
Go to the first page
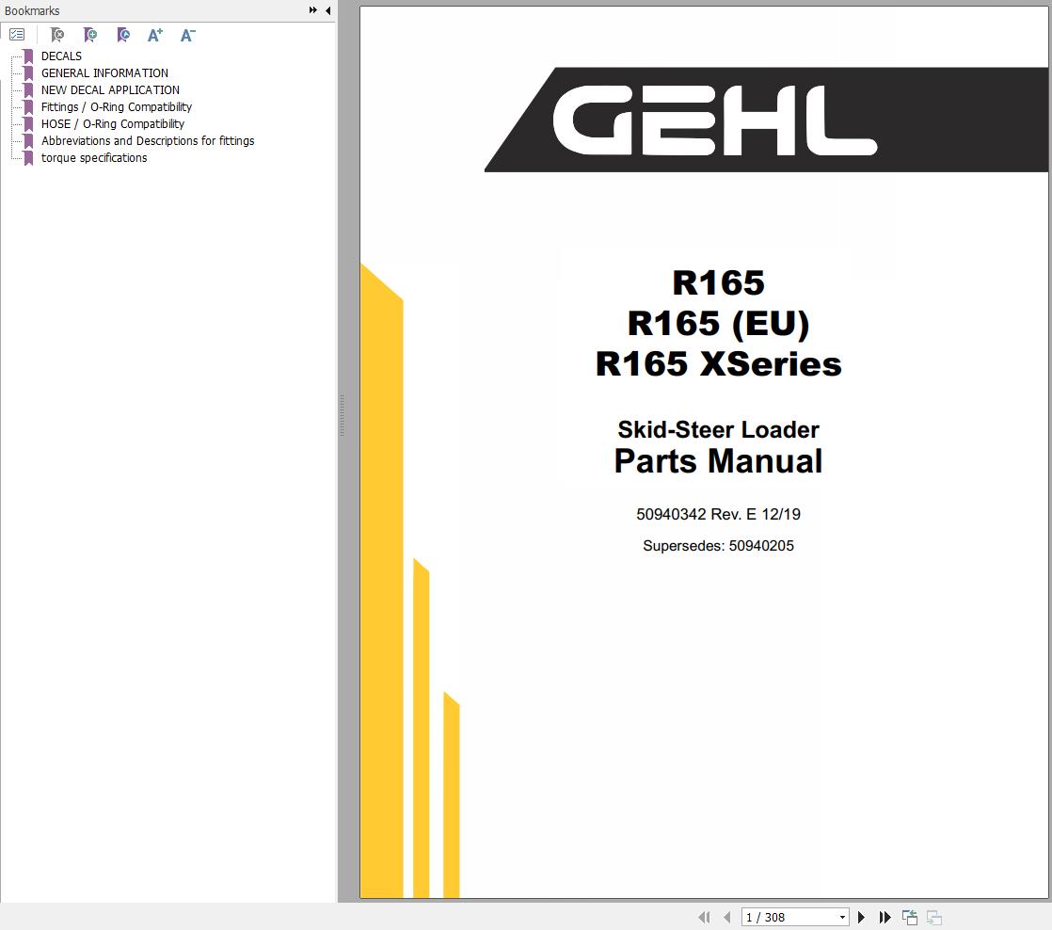pyautogui.click(x=704, y=917)
